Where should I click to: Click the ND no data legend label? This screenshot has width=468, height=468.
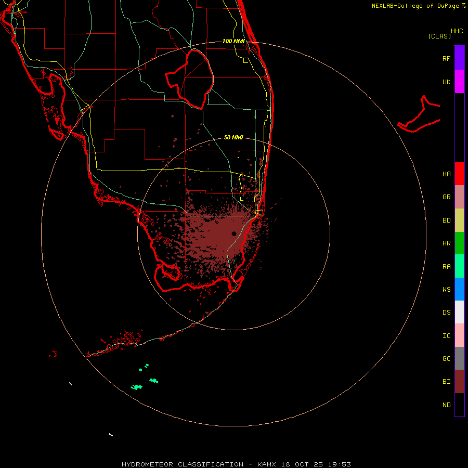[447, 405]
